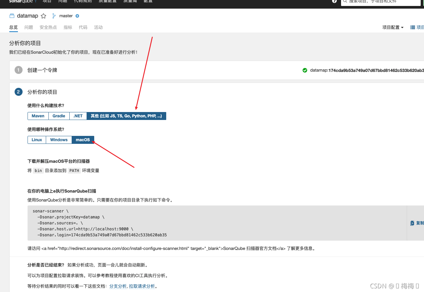The width and height of the screenshot is (424, 292).
Task: Click the search magnifier icon
Action: pyautogui.click(x=345, y=1)
